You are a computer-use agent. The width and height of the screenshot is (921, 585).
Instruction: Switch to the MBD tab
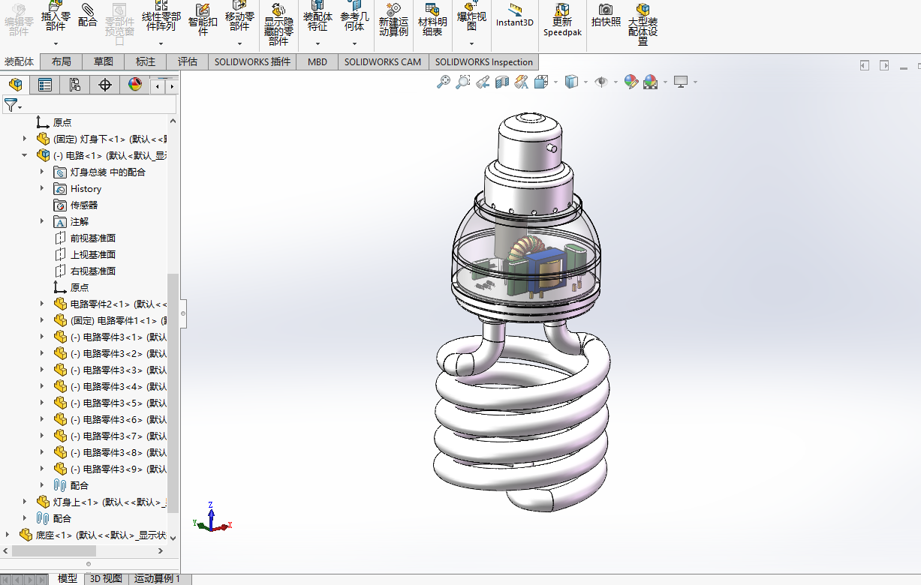click(318, 62)
